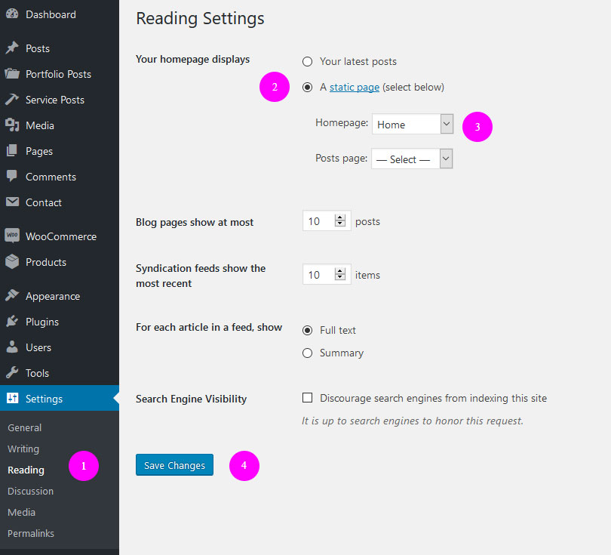The image size is (611, 555).
Task: Click the syndication feeds items number field
Action: pos(318,275)
